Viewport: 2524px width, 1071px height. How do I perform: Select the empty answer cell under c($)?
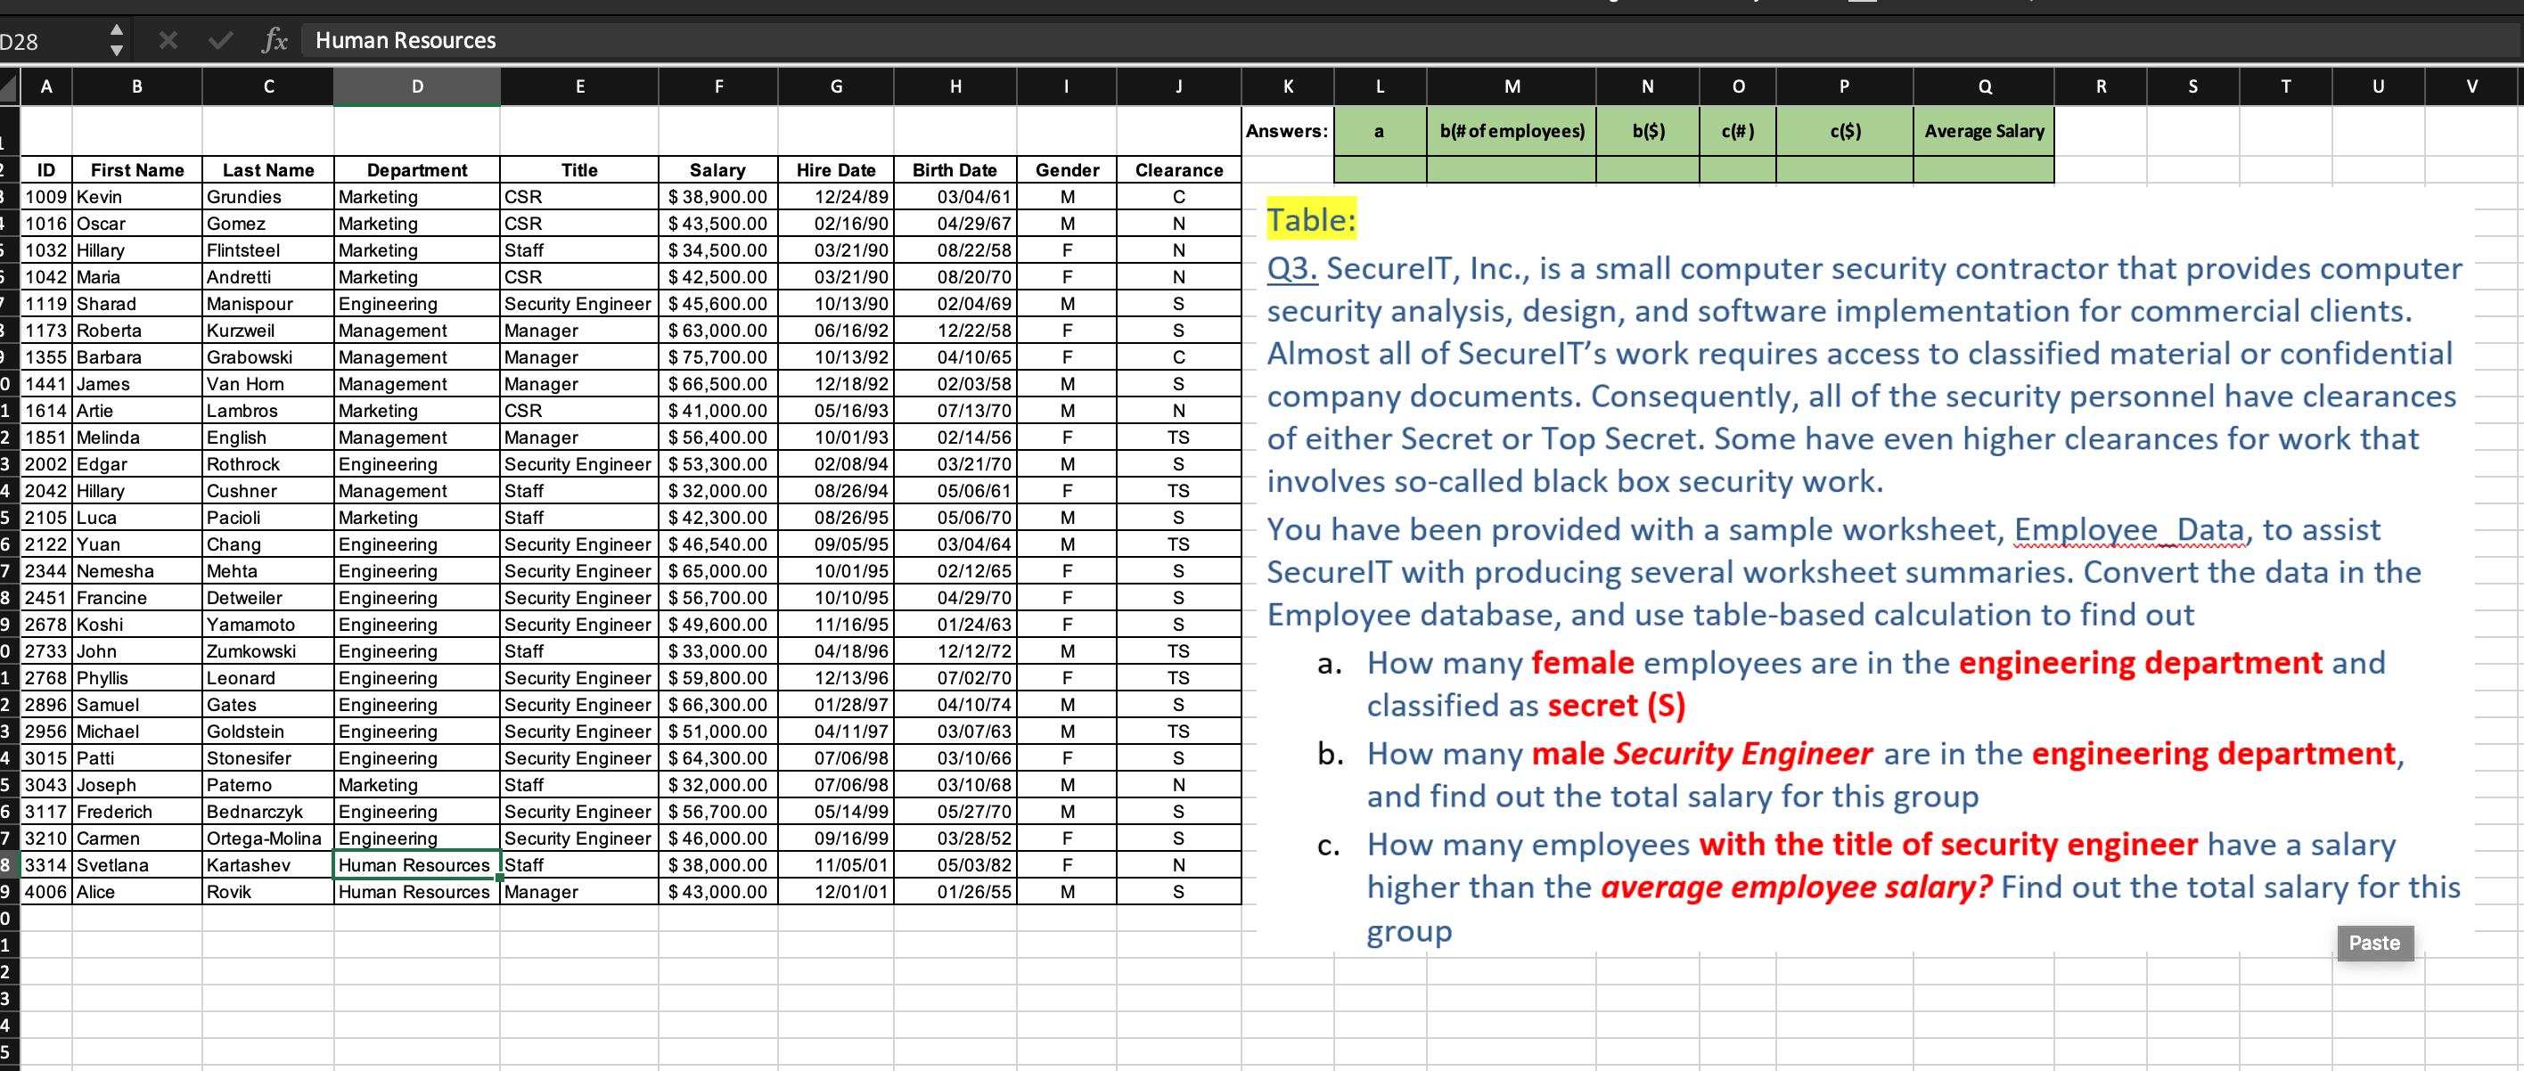[1843, 170]
